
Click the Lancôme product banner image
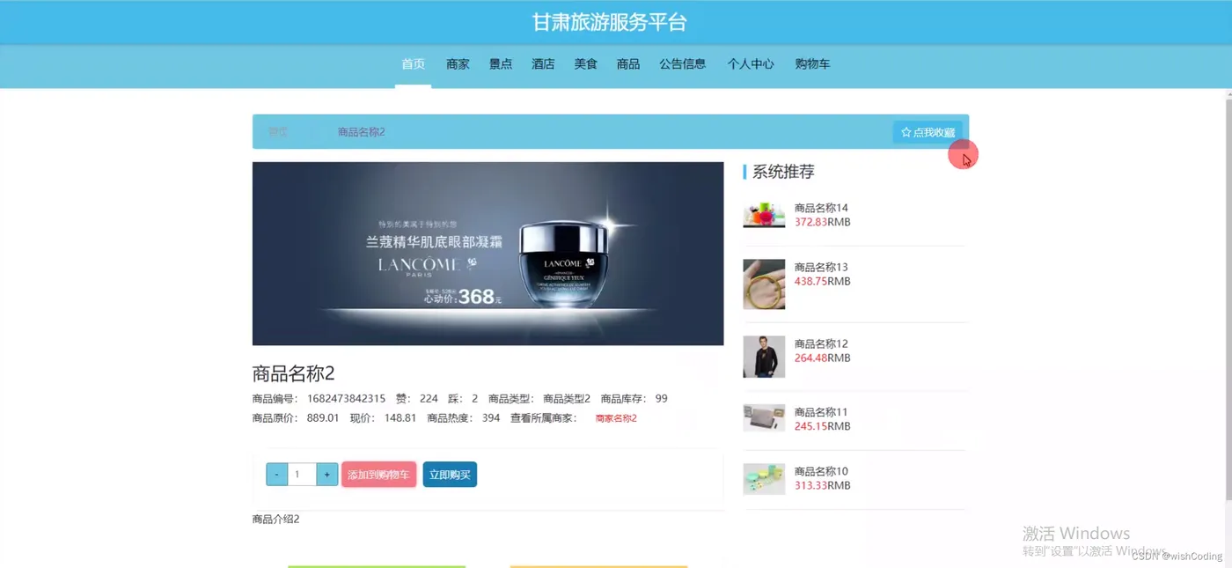(x=488, y=254)
